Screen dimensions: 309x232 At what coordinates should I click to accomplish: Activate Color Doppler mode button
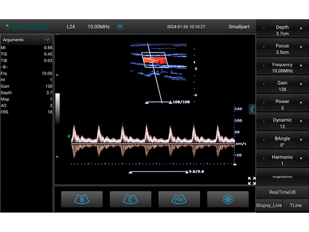[x=130, y=199]
